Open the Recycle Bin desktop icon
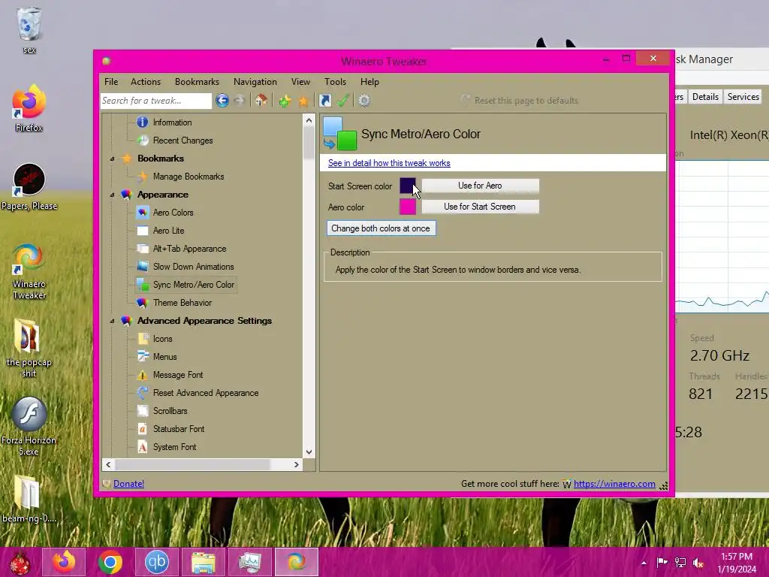The width and height of the screenshot is (769, 577). [x=29, y=30]
